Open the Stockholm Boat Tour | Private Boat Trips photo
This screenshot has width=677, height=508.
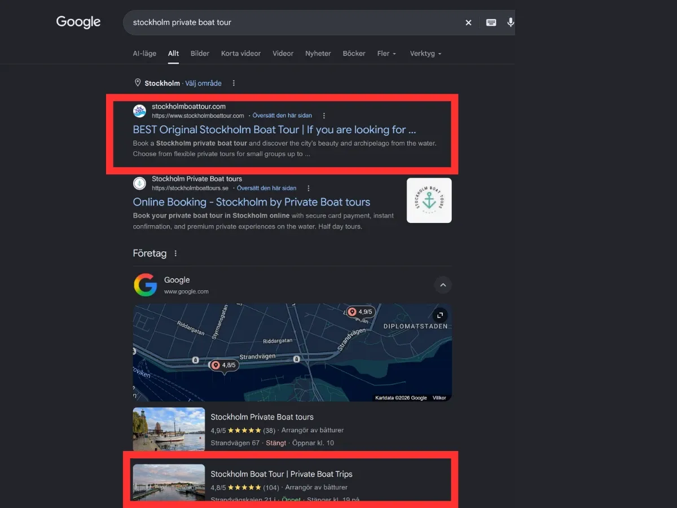pos(169,483)
